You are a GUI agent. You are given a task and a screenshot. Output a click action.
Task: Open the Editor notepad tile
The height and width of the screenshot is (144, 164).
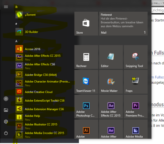pos(111,57)
